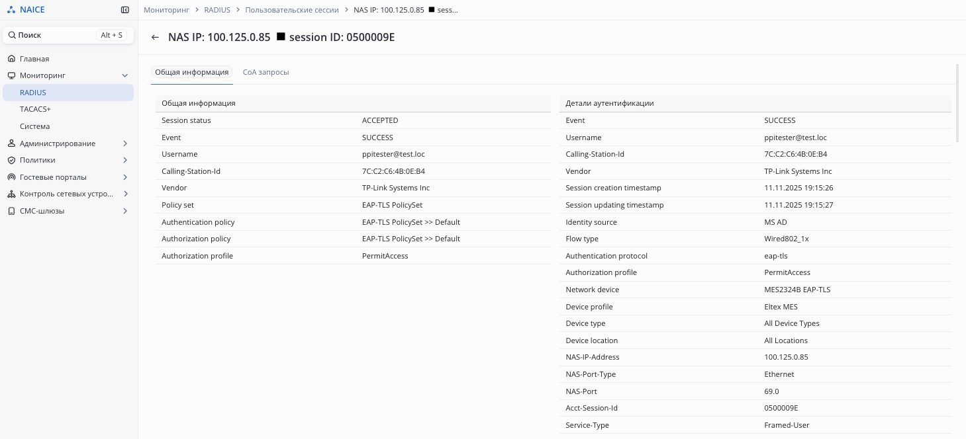
Task: Collapse the Мониторинг section chevron
Action: (x=125, y=75)
